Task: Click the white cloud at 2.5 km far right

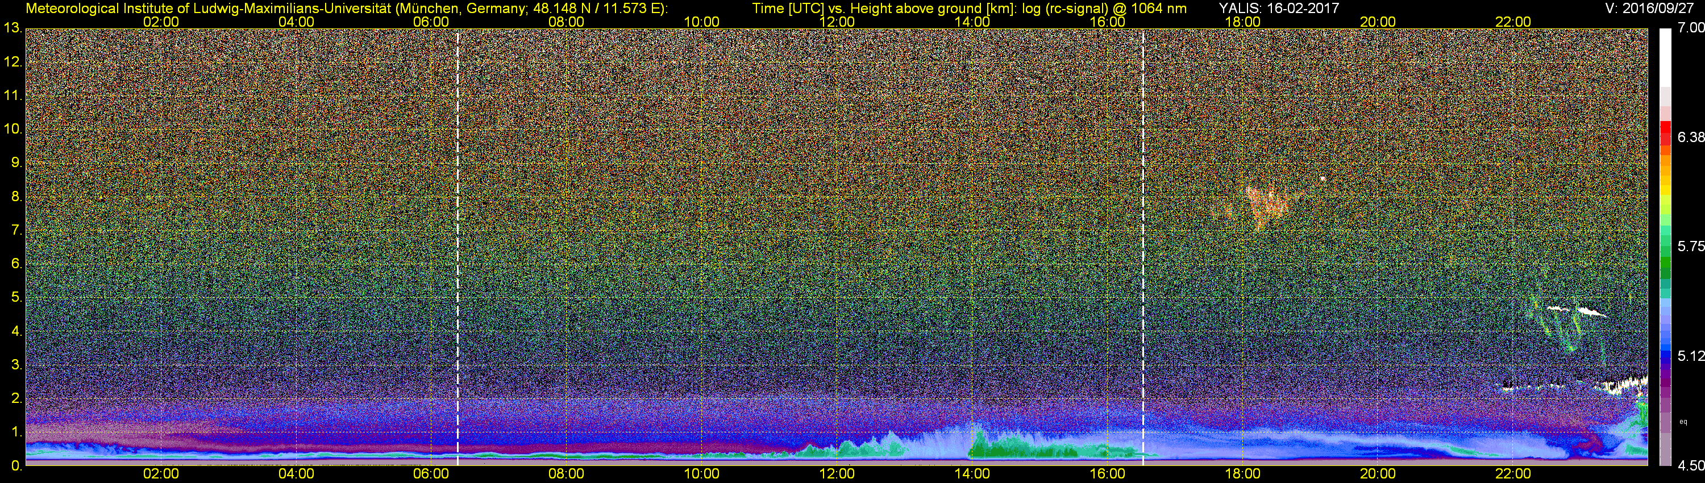Action: [1625, 385]
